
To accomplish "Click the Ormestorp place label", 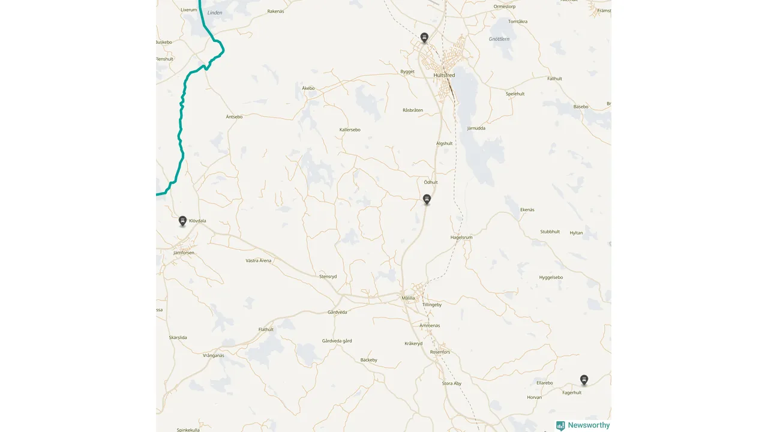I will [x=504, y=6].
